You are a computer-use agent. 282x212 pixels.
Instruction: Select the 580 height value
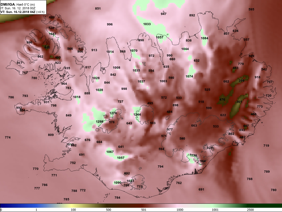tap(182, 139)
